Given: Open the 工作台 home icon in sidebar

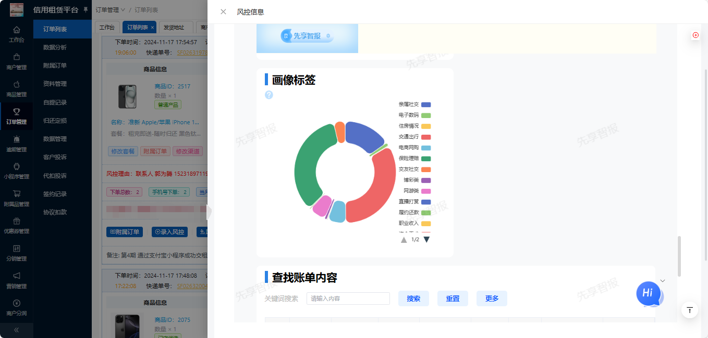Looking at the screenshot, I should pyautogui.click(x=17, y=30).
